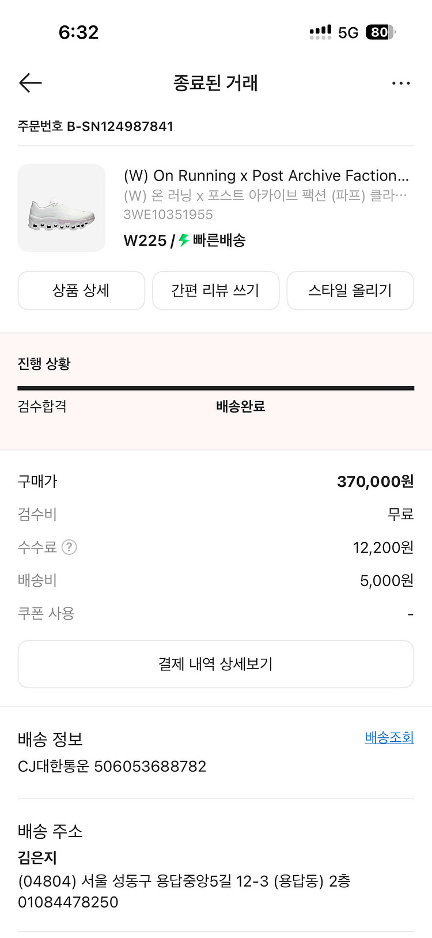
Task: Tap the back arrow icon
Action: pos(31,83)
